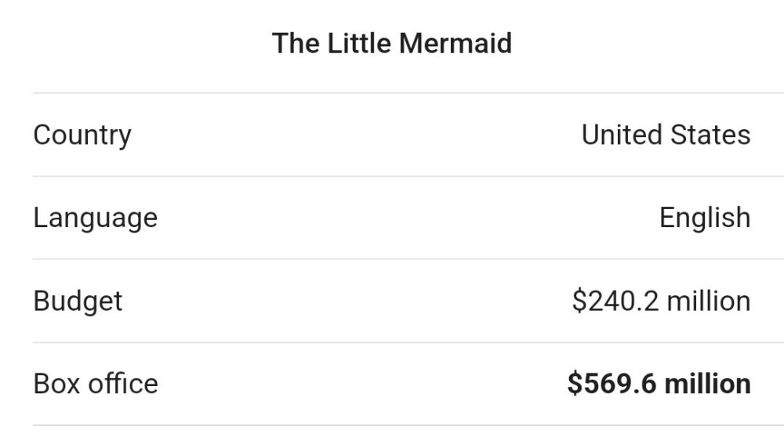Click the bold "$569.6 million" value

[x=659, y=384]
